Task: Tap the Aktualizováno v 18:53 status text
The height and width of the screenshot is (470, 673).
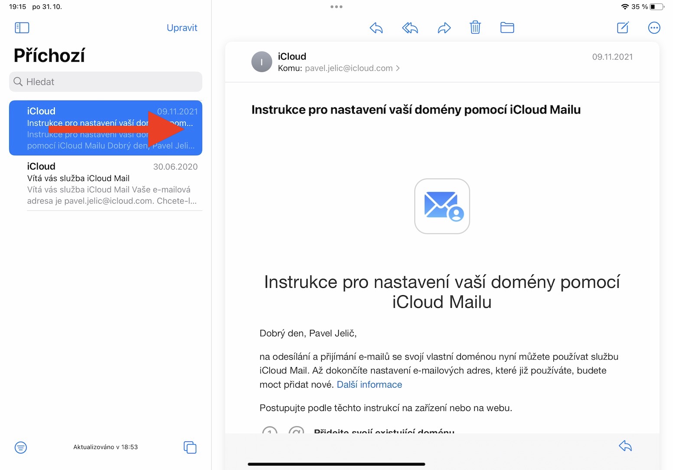Action: 105,447
